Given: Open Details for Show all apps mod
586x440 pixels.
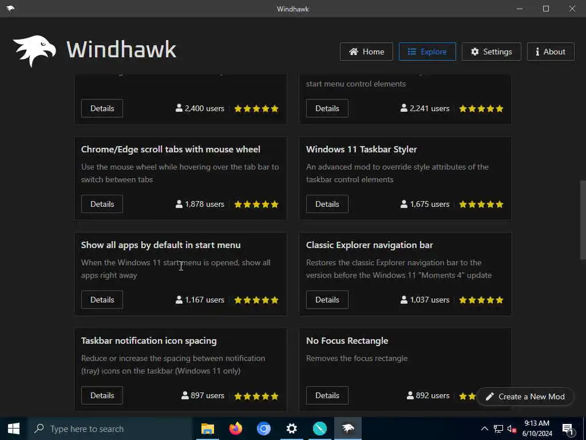Looking at the screenshot, I should [102, 300].
